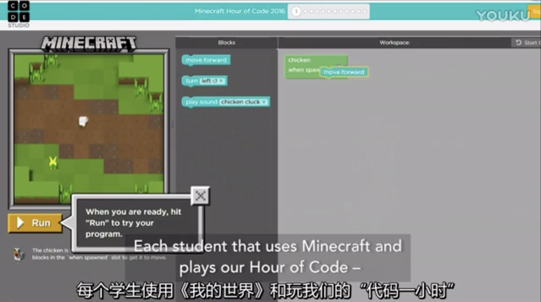Select the move forward block in Blocks
The height and width of the screenshot is (302, 541).
pos(206,60)
